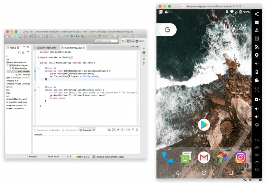The width and height of the screenshot is (267, 183).
Task: Open the Debug button dropdown arrow
Action: click(x=74, y=36)
